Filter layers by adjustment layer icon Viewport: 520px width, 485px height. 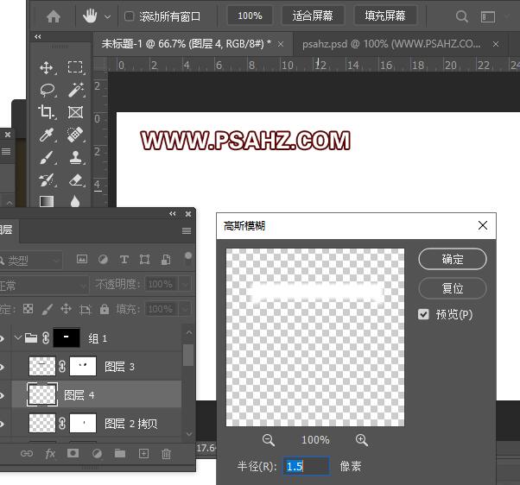(103, 259)
